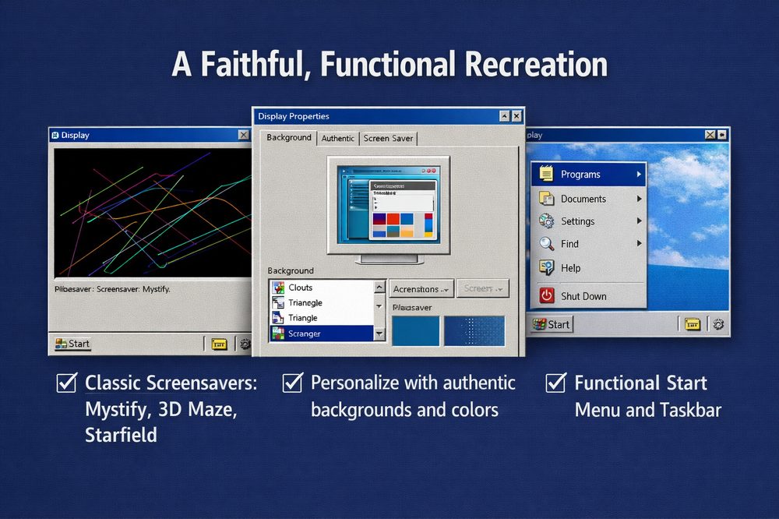The image size is (779, 519).
Task: Open Settings in the Start menu
Action: click(x=589, y=221)
